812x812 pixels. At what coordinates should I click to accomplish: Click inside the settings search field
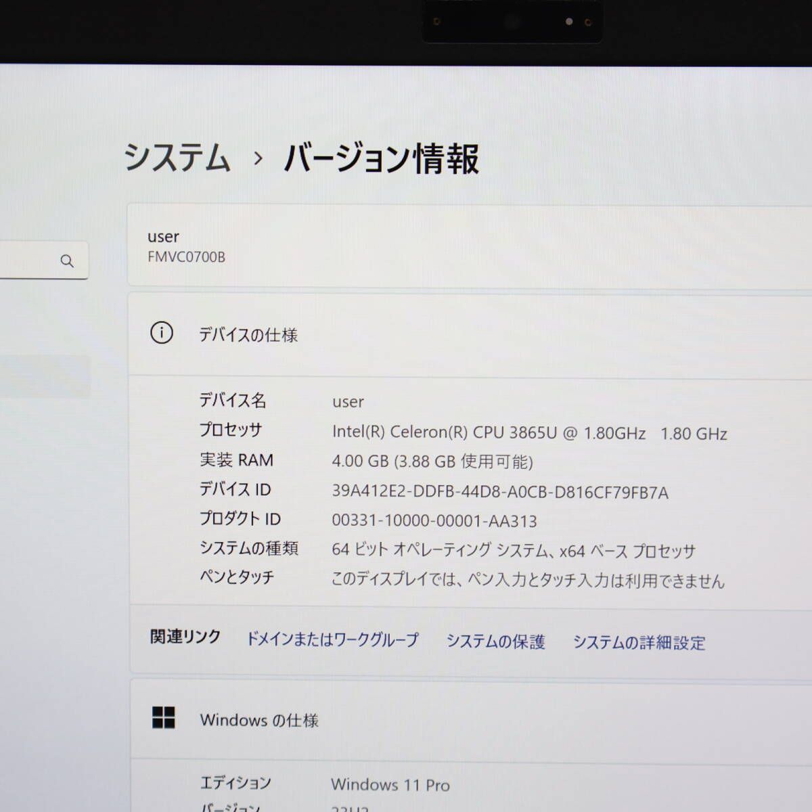click(44, 261)
